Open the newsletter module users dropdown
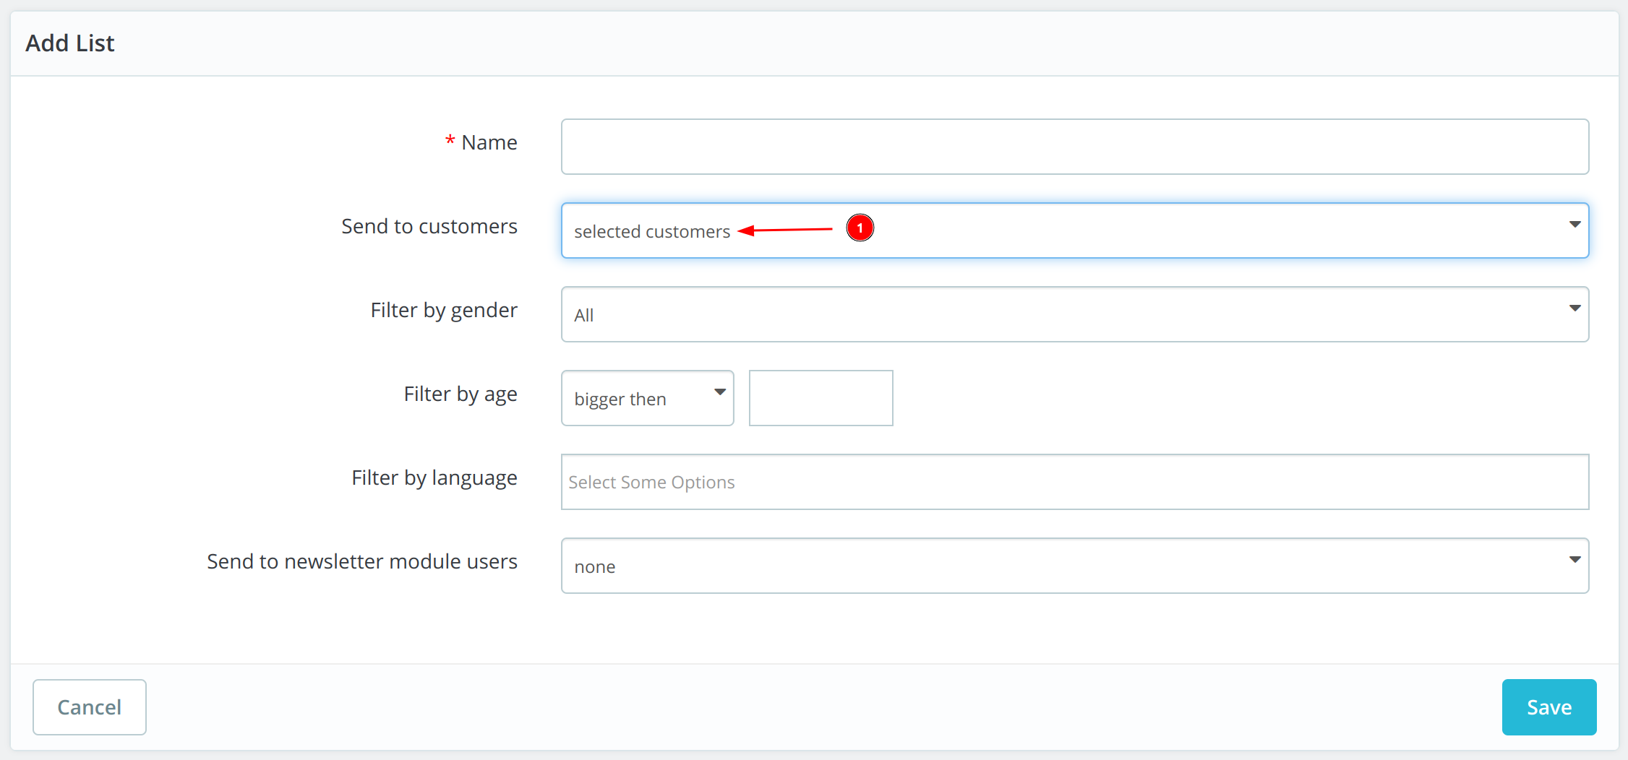The image size is (1628, 760). point(1074,566)
